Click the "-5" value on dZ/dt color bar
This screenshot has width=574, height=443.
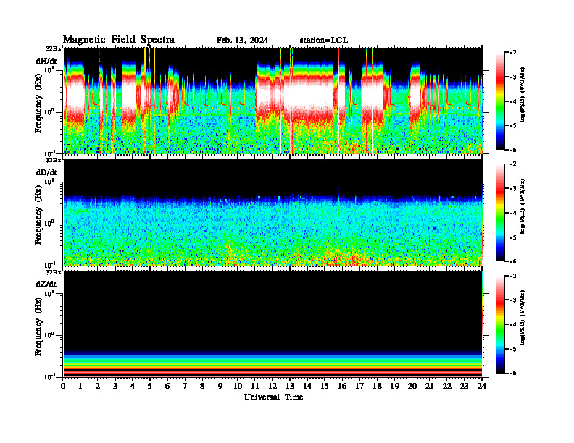point(512,349)
